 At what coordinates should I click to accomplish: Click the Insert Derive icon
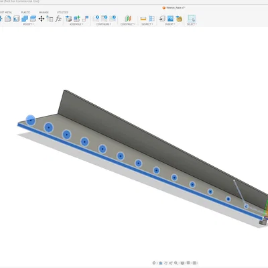pos(162,19)
